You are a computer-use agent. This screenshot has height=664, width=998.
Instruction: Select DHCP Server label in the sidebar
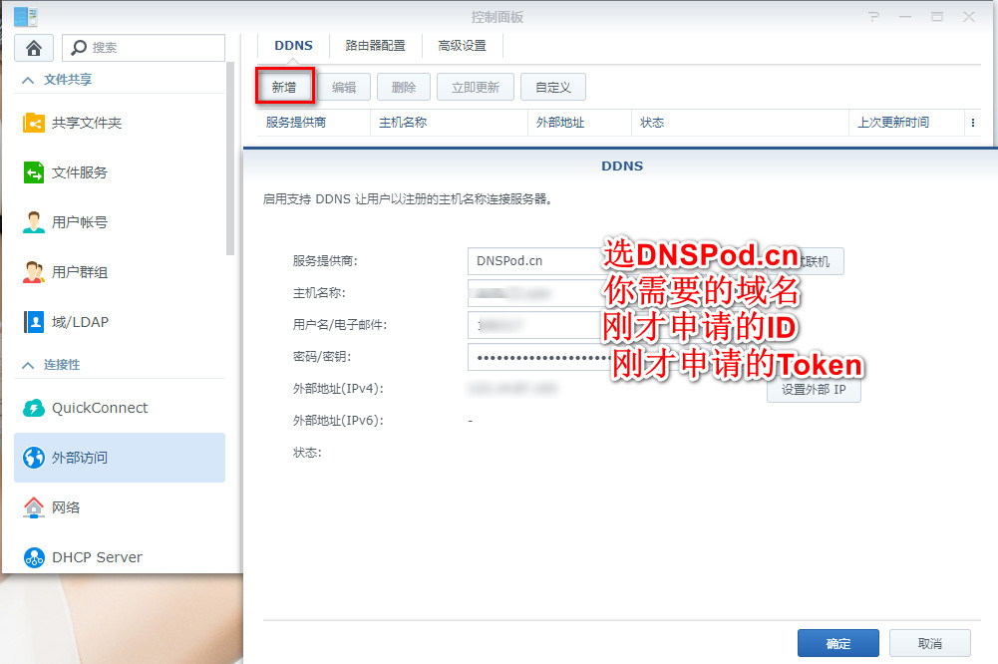pyautogui.click(x=98, y=557)
